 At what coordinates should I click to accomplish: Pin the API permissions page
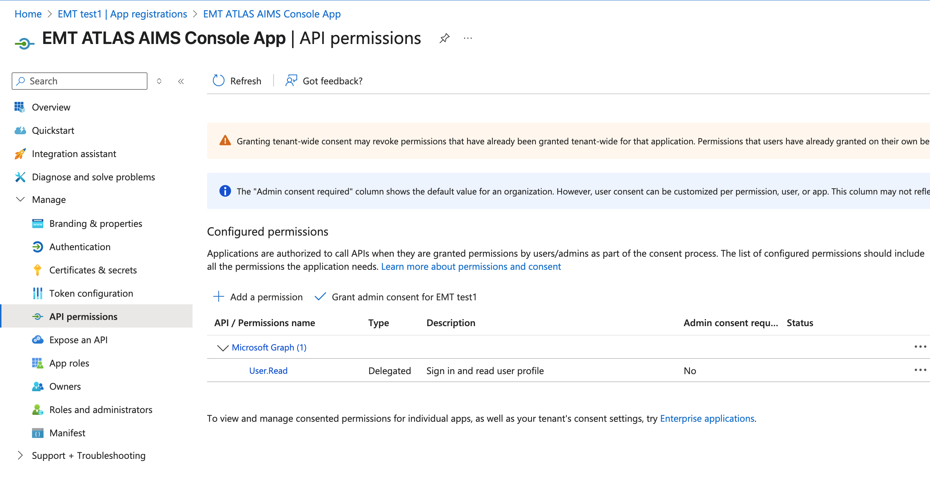[444, 38]
